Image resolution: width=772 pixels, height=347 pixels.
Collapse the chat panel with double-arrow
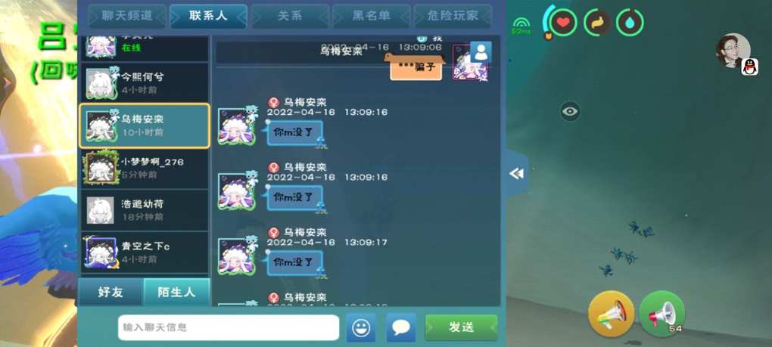516,174
